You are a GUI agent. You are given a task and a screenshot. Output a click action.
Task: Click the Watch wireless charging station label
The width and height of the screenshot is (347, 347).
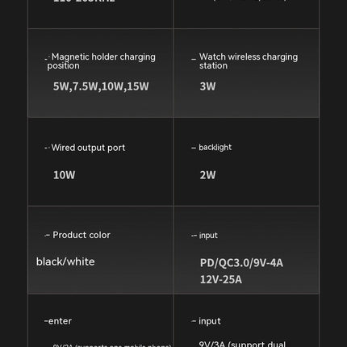point(249,61)
